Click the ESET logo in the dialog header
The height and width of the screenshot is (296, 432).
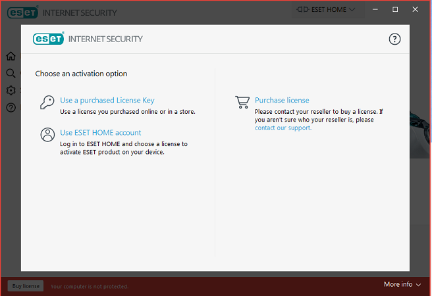(x=49, y=39)
